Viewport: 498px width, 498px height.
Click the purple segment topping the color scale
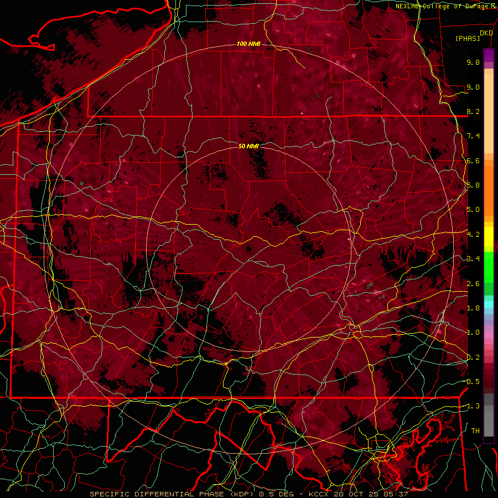coord(489,55)
